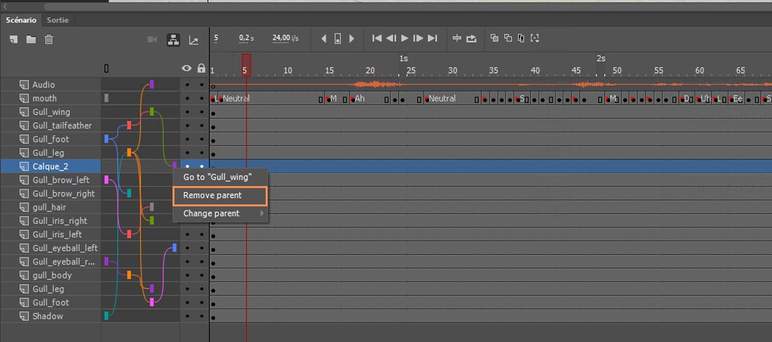The width and height of the screenshot is (772, 342).
Task: Choose Remove parent from context menu
Action: 220,195
